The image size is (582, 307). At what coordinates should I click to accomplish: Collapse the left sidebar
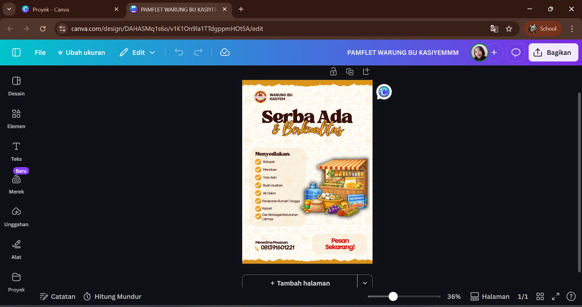(x=16, y=52)
